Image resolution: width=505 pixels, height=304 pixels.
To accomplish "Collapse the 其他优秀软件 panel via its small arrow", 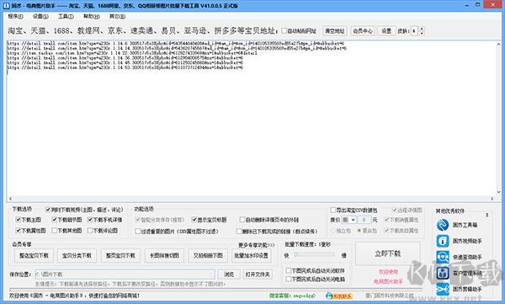I will (x=487, y=215).
